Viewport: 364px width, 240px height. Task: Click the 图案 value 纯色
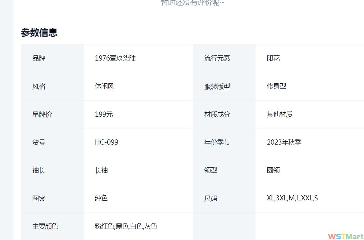[101, 198]
